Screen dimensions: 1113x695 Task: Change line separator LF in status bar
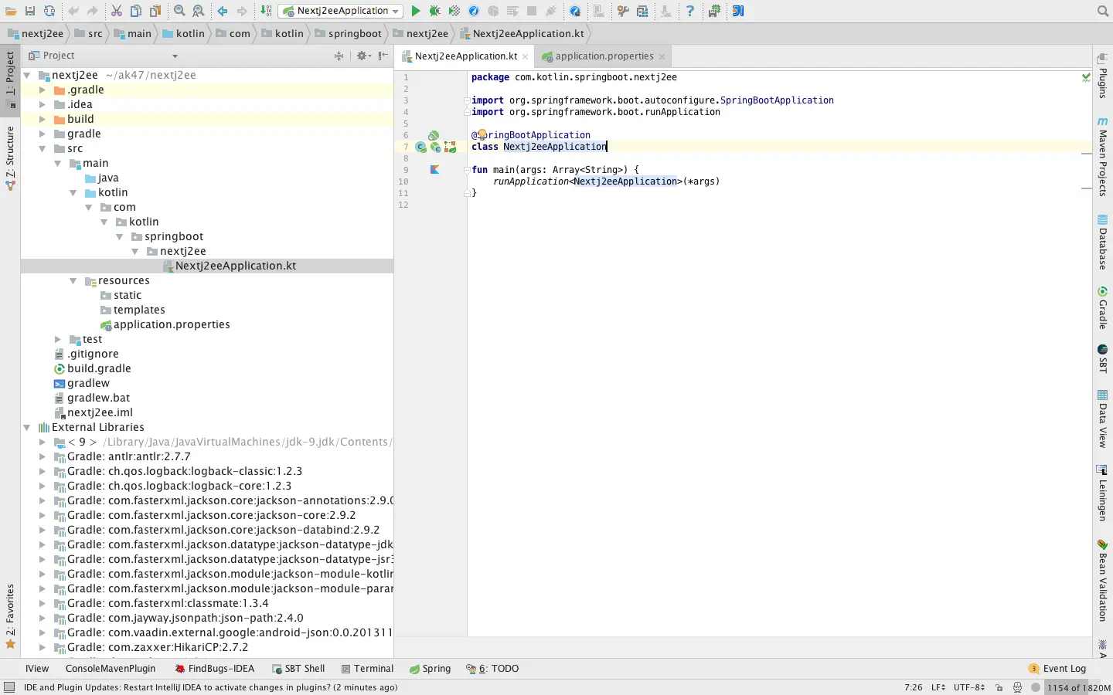pyautogui.click(x=938, y=687)
